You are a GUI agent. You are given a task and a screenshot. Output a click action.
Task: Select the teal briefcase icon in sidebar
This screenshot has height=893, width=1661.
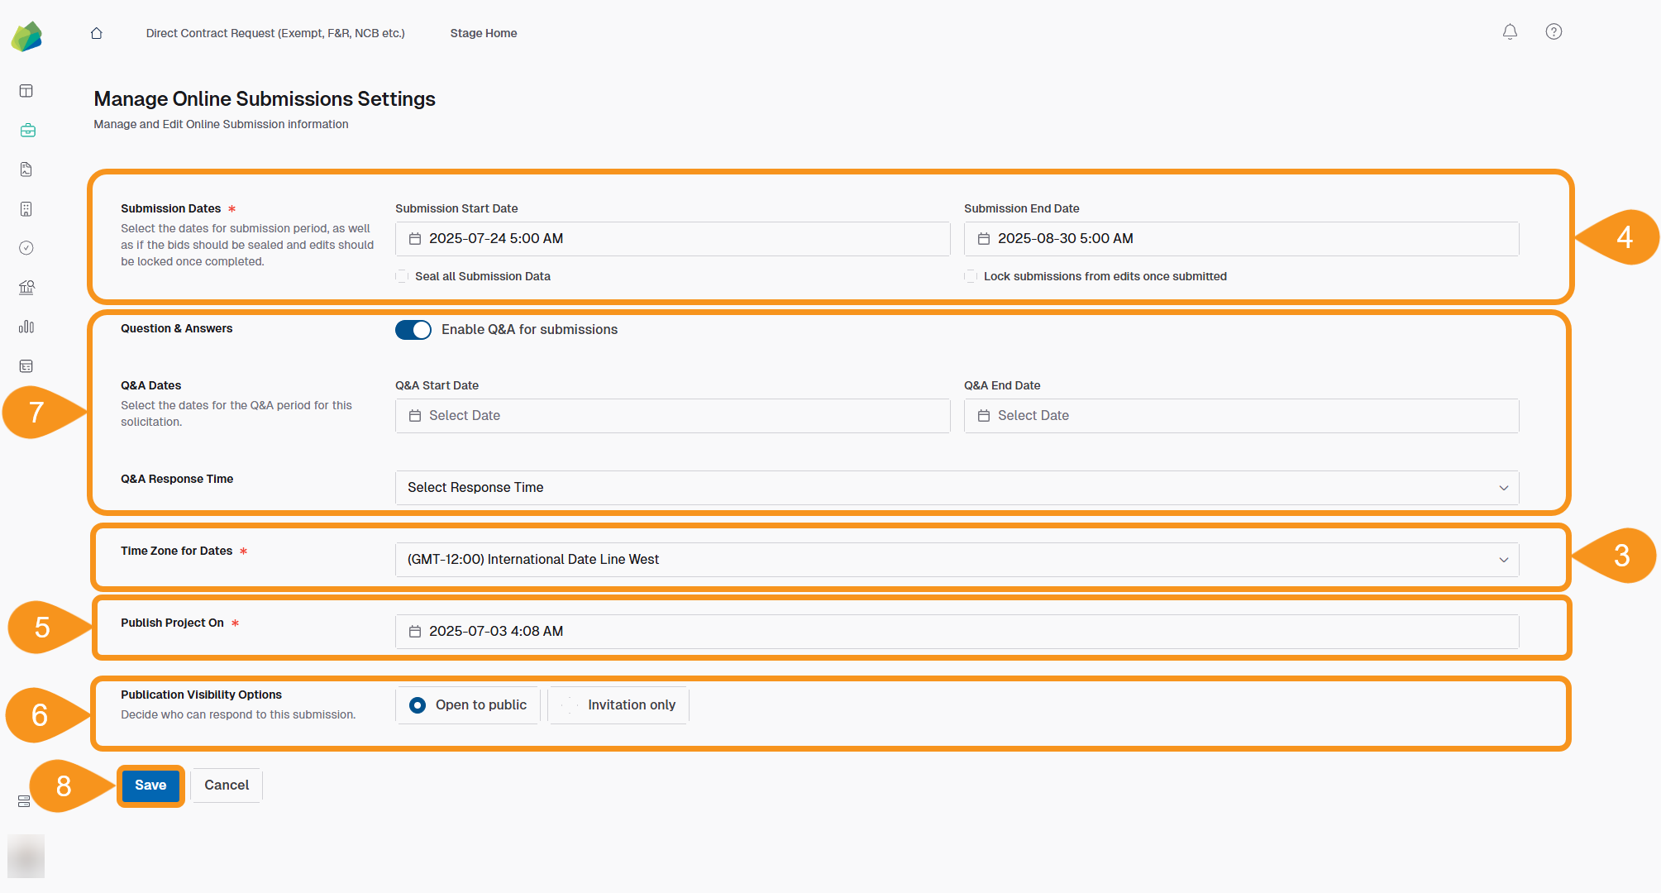pos(27,130)
